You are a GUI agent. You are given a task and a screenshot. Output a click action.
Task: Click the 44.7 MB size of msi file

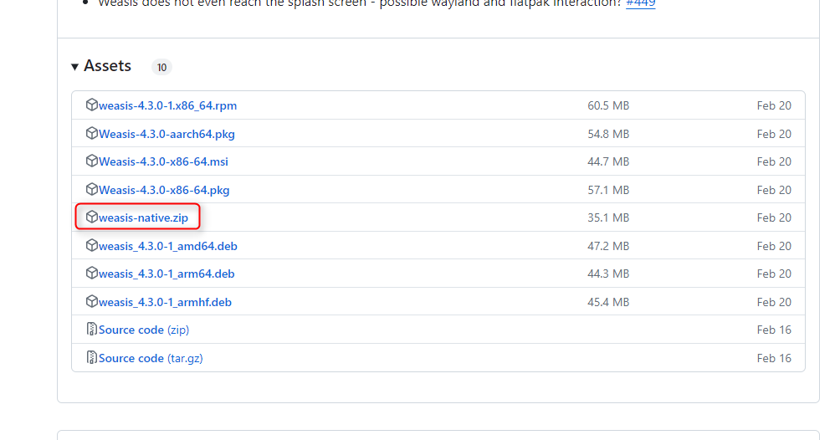[608, 161]
